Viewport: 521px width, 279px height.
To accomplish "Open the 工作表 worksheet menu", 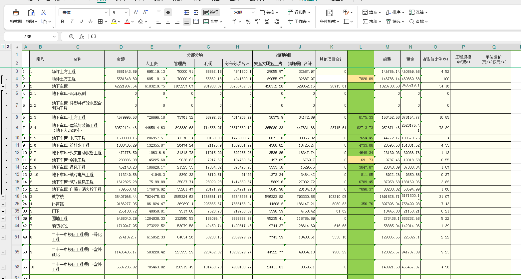I will 299,22.
